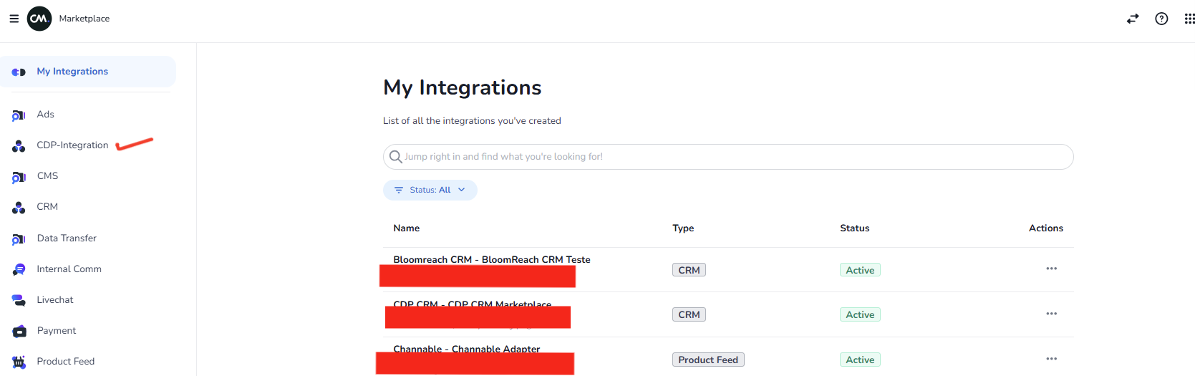Click the Actions column header

click(x=1046, y=228)
